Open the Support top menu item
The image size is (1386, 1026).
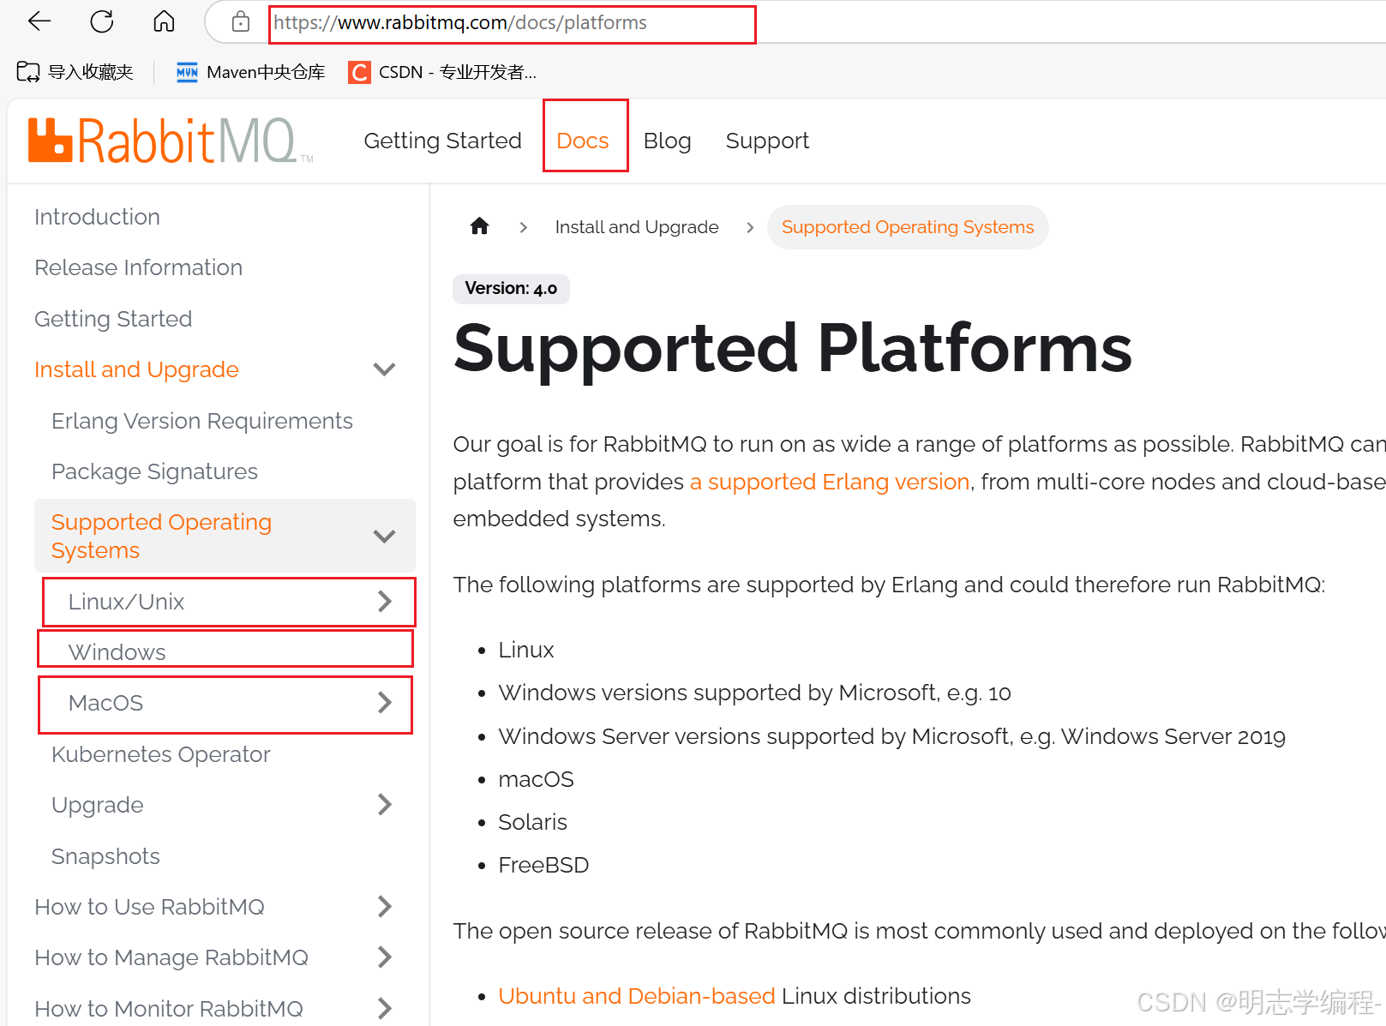pos(767,141)
